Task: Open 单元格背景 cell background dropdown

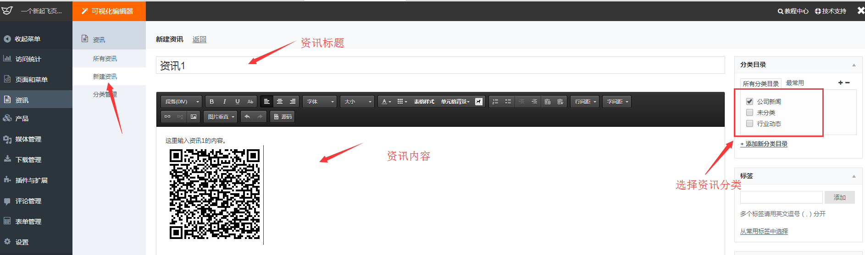Action: [x=455, y=102]
